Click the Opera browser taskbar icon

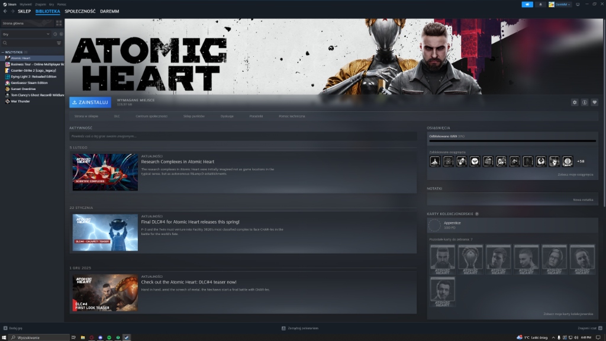pos(92,337)
